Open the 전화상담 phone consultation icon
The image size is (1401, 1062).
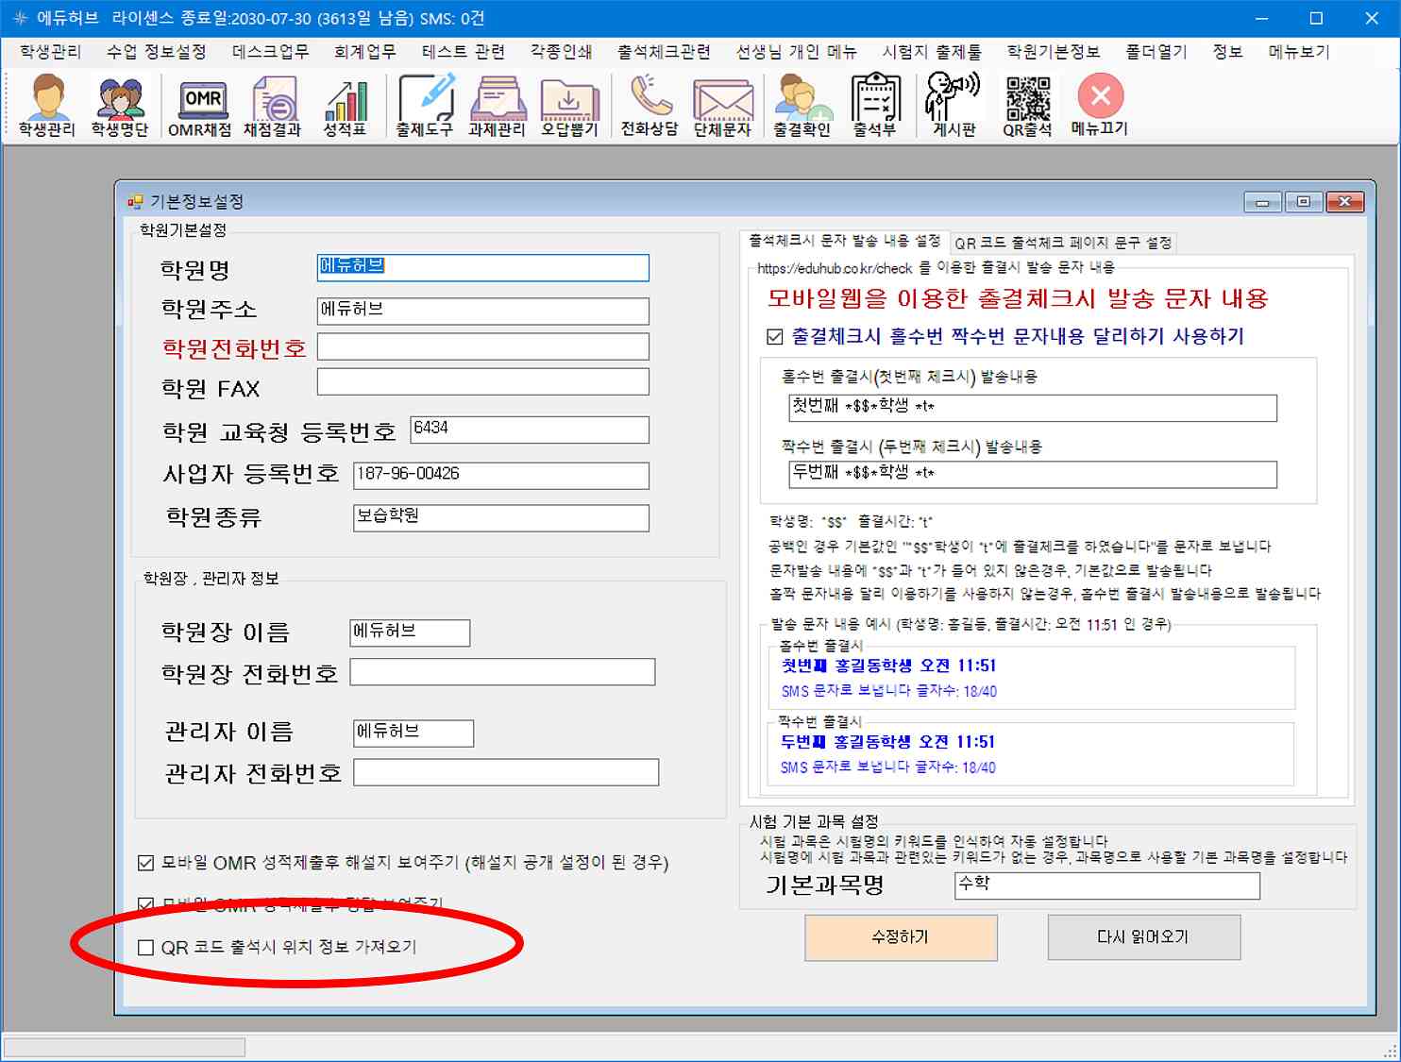pos(650,107)
